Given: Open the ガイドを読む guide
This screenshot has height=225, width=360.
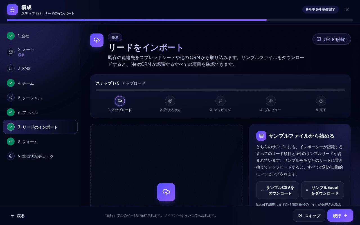Looking at the screenshot, I should tap(332, 39).
